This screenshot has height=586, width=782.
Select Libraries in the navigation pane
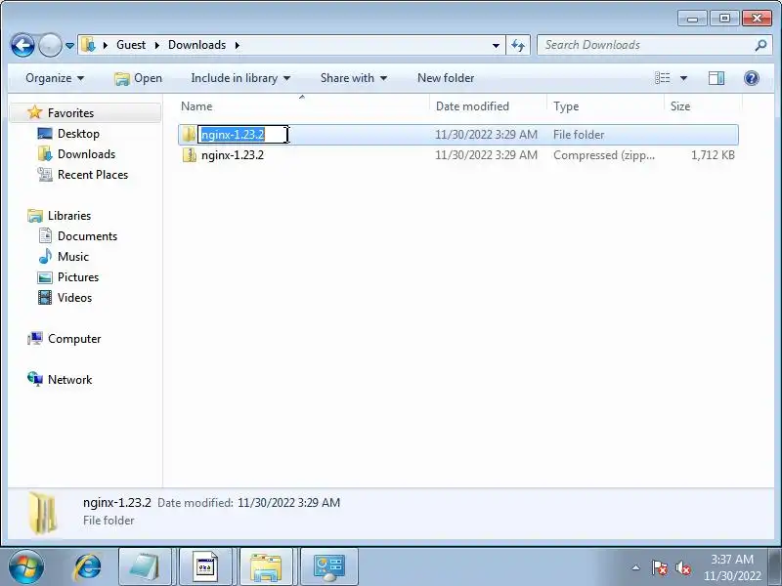click(69, 216)
